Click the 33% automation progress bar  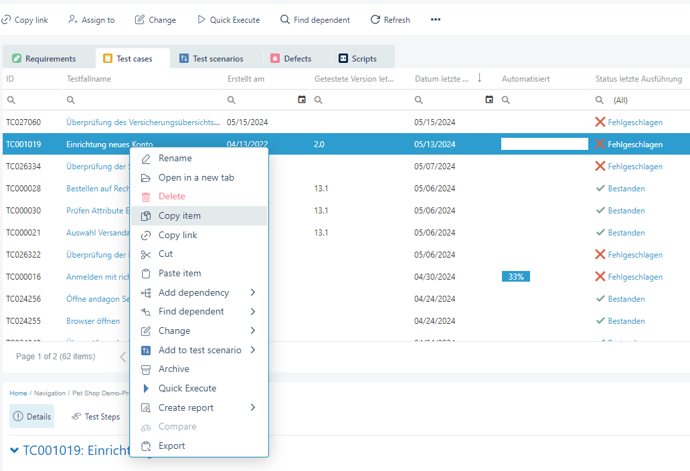click(516, 277)
